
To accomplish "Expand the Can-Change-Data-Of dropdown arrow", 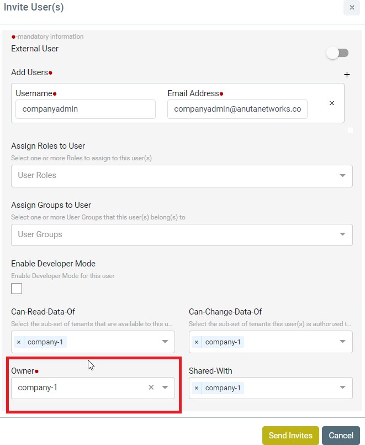I will [342, 342].
